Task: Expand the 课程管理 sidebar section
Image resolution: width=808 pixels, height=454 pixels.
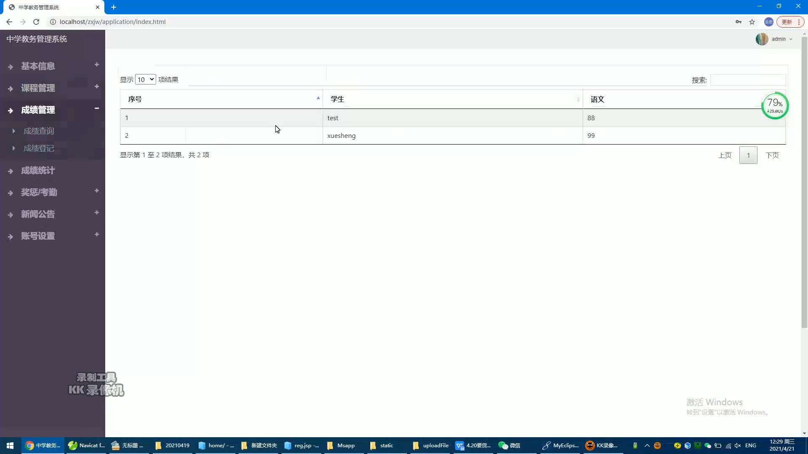Action: point(96,86)
